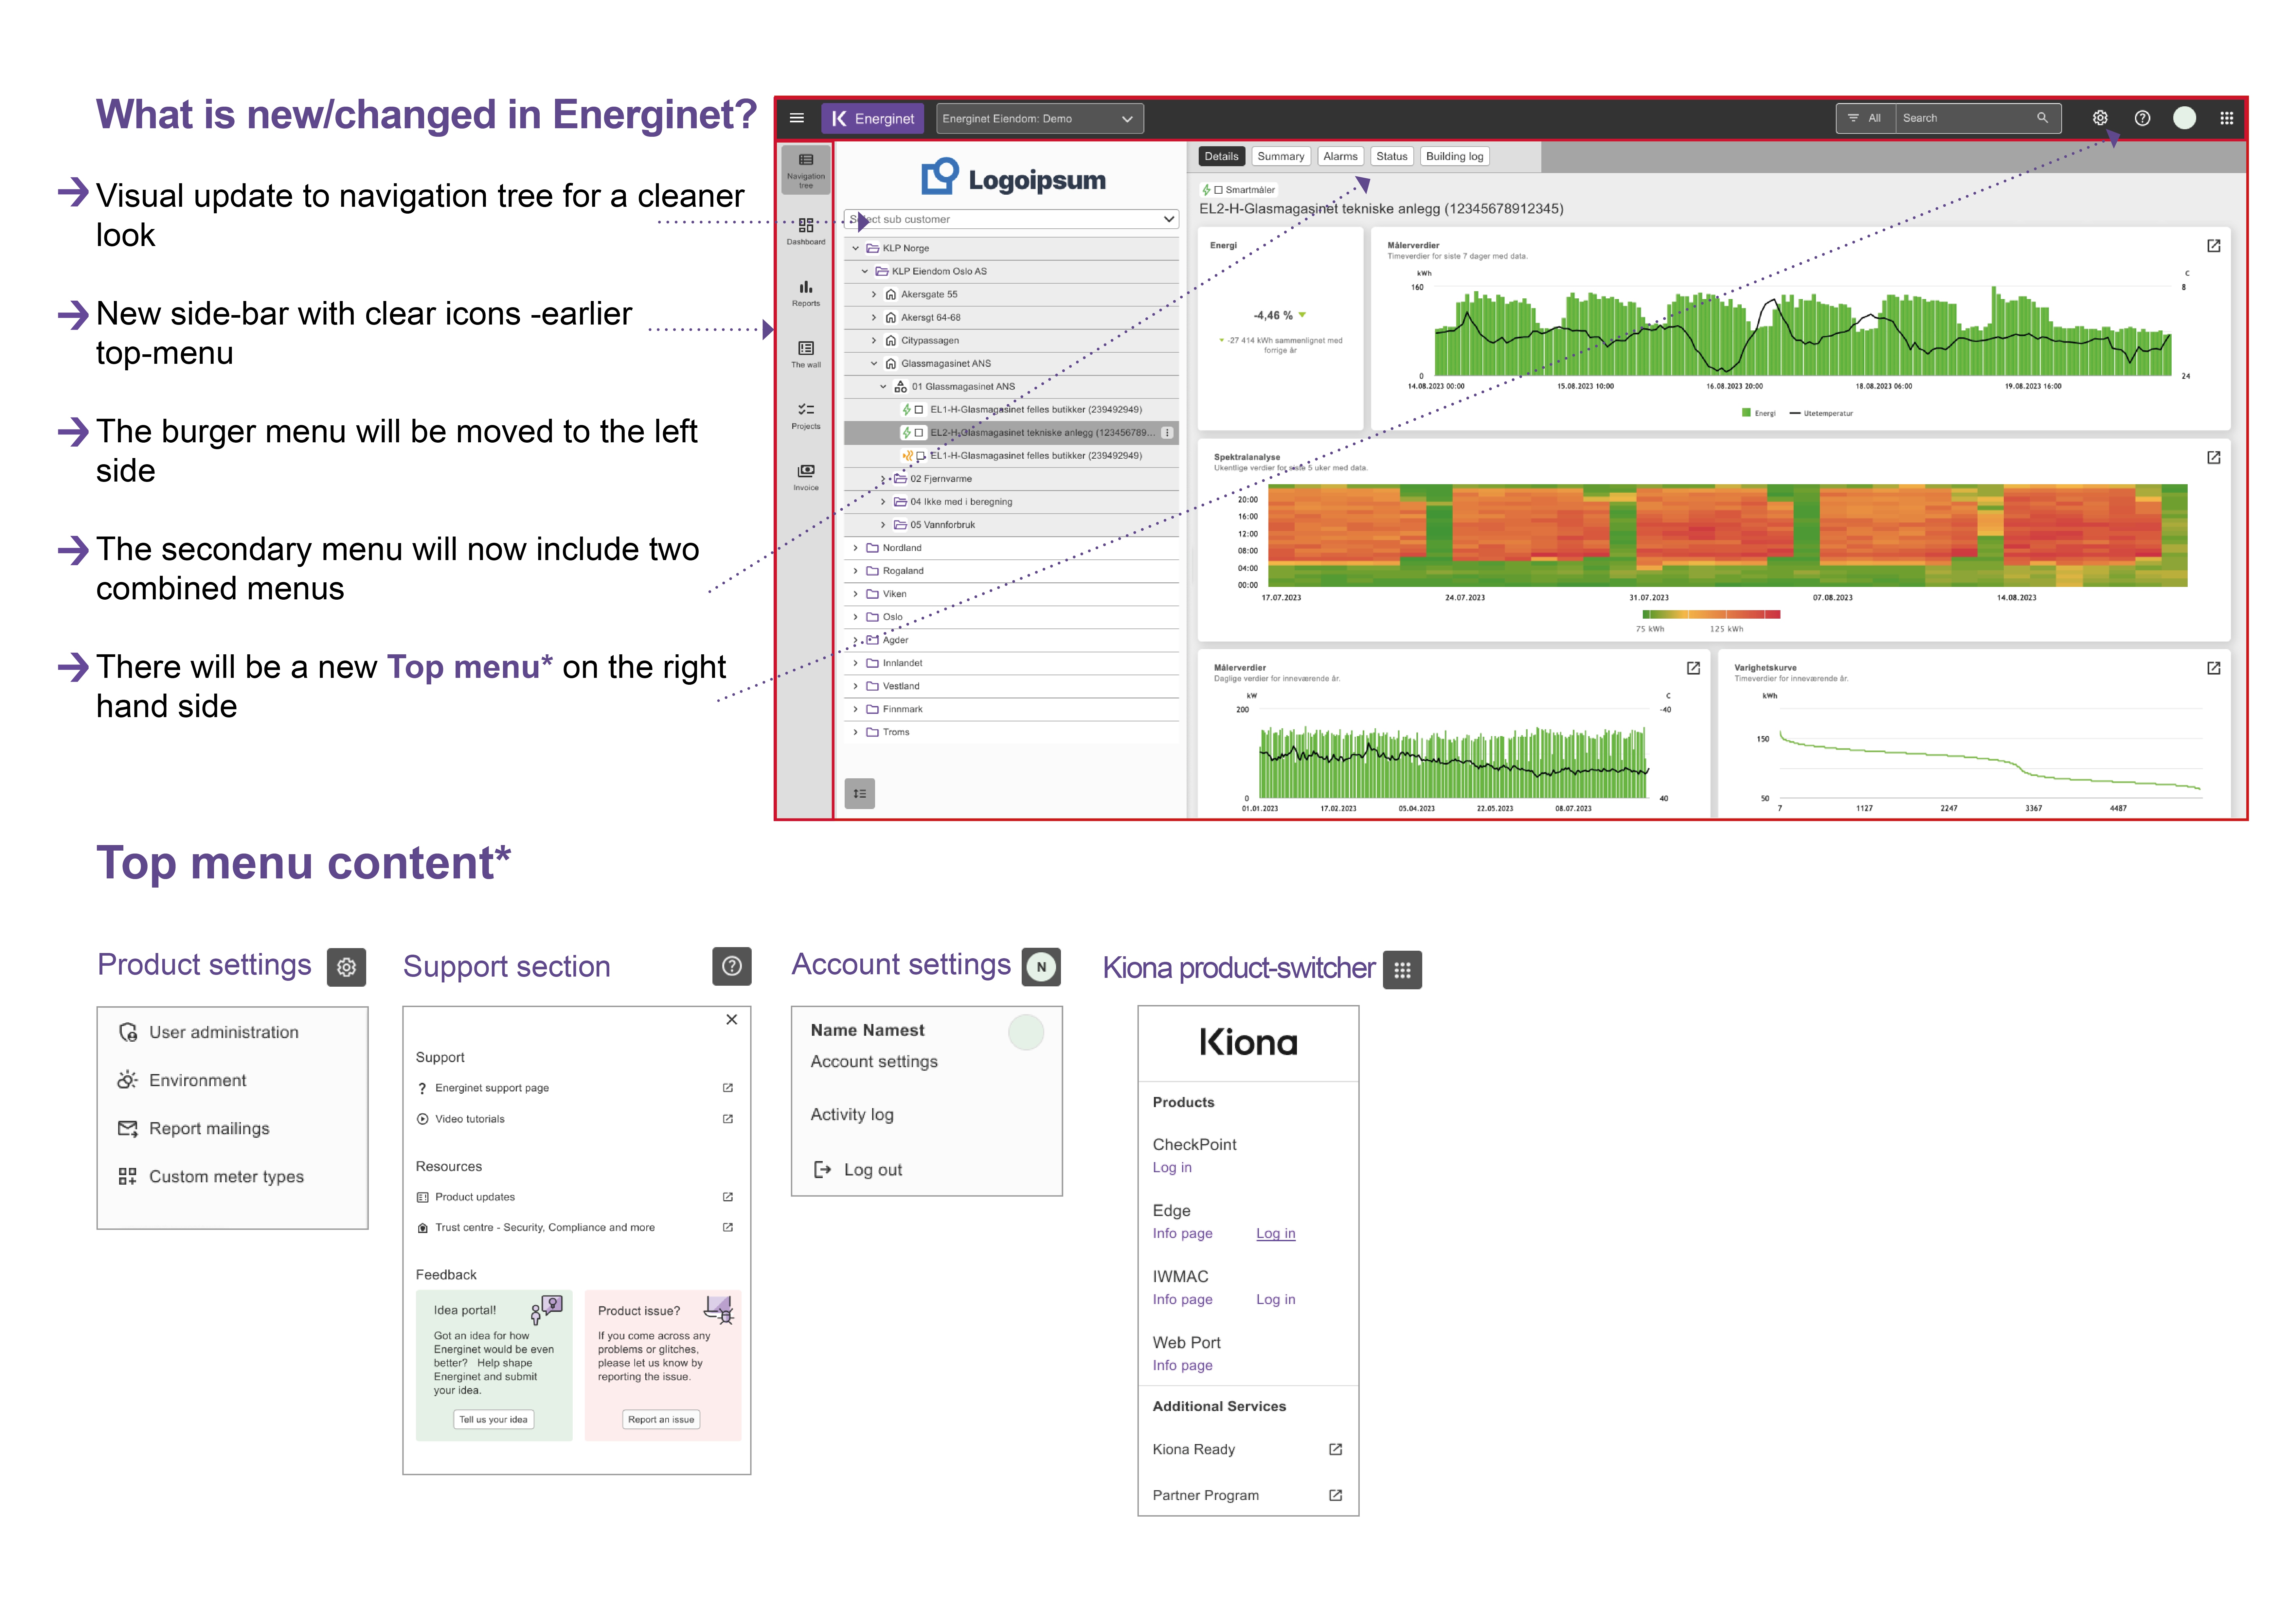This screenshot has height=1623, width=2296.
Task: Open the help question-mark icon in top bar
Action: click(x=2142, y=118)
